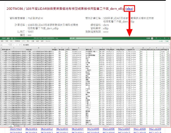
Task: Click the Share button in Excel ribbon
Action: [161, 41]
